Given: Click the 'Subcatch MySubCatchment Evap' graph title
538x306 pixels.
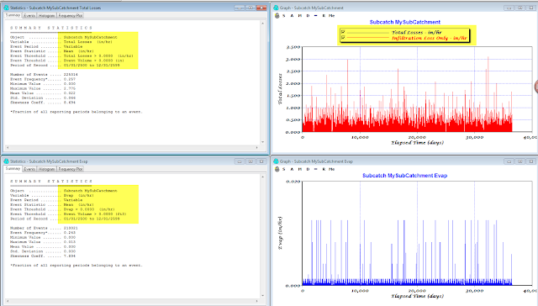Looking at the screenshot, I should pyautogui.click(x=405, y=176).
